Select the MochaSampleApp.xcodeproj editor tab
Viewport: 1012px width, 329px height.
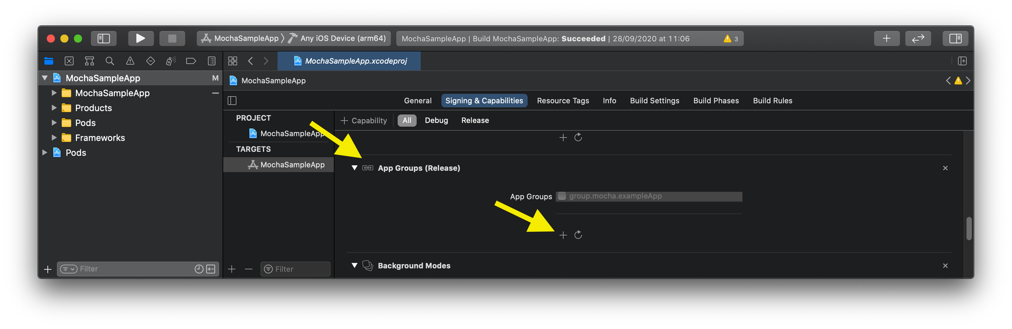pyautogui.click(x=350, y=61)
